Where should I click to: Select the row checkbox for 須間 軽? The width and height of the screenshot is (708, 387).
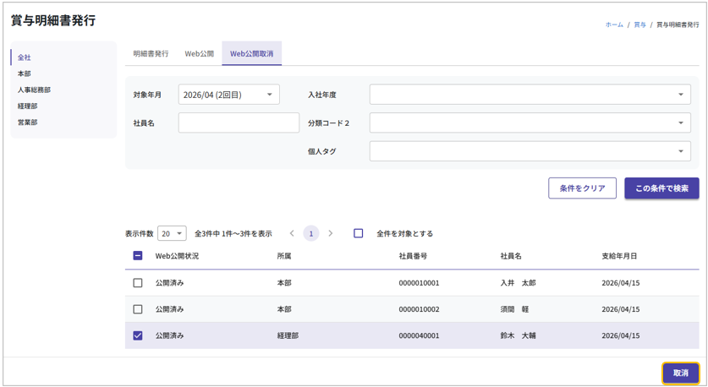tap(138, 309)
